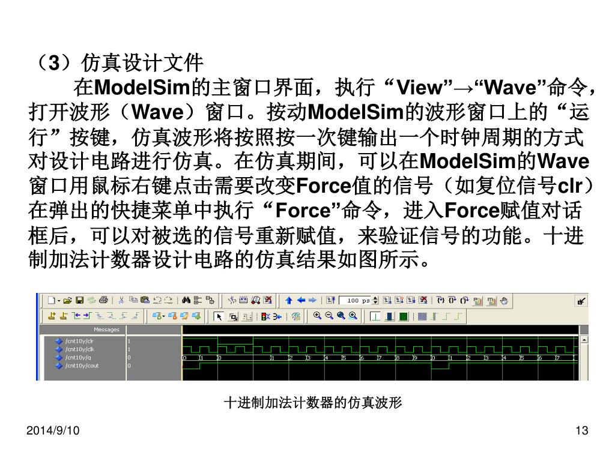This screenshot has height=461, width=615.
Task: Click the blue right arrow icon
Action: click(312, 300)
